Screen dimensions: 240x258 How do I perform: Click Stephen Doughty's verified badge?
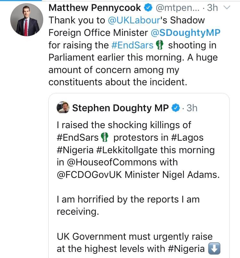pyautogui.click(x=176, y=108)
